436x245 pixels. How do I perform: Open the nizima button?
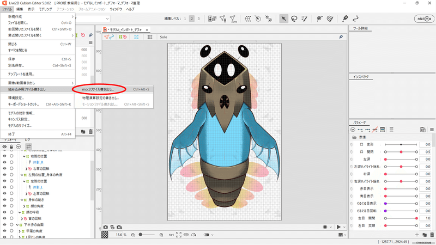(x=424, y=19)
